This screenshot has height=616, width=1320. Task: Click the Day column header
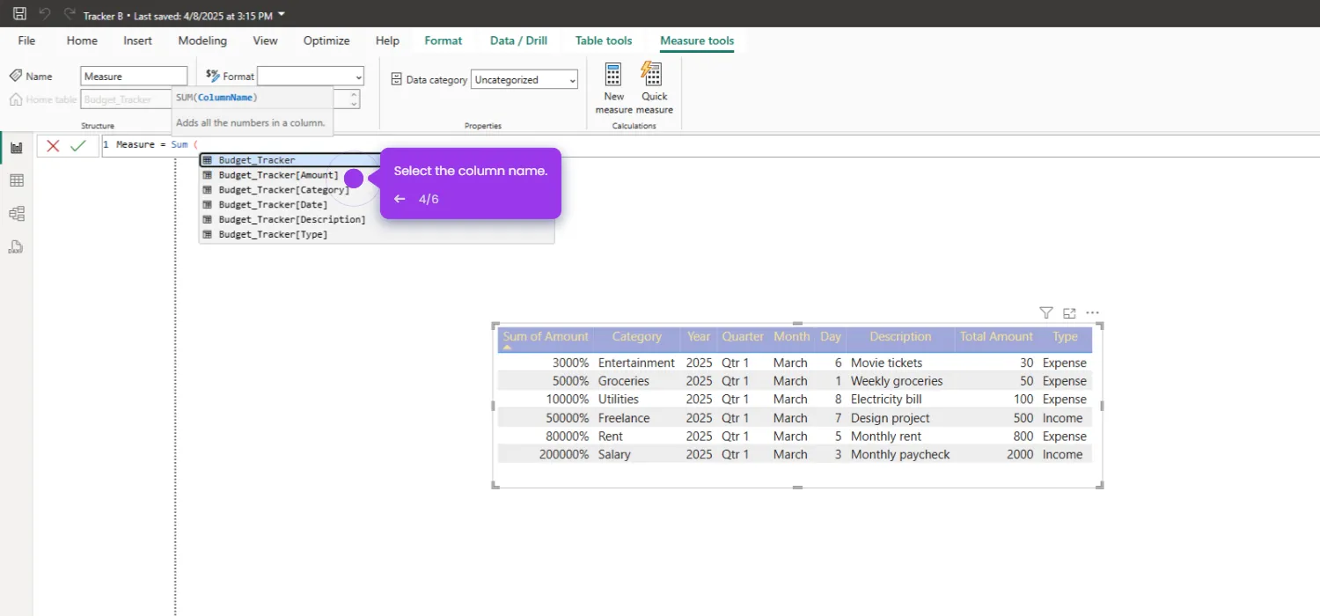[831, 337]
